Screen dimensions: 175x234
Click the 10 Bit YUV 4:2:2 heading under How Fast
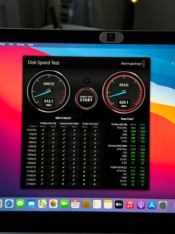tap(119, 167)
